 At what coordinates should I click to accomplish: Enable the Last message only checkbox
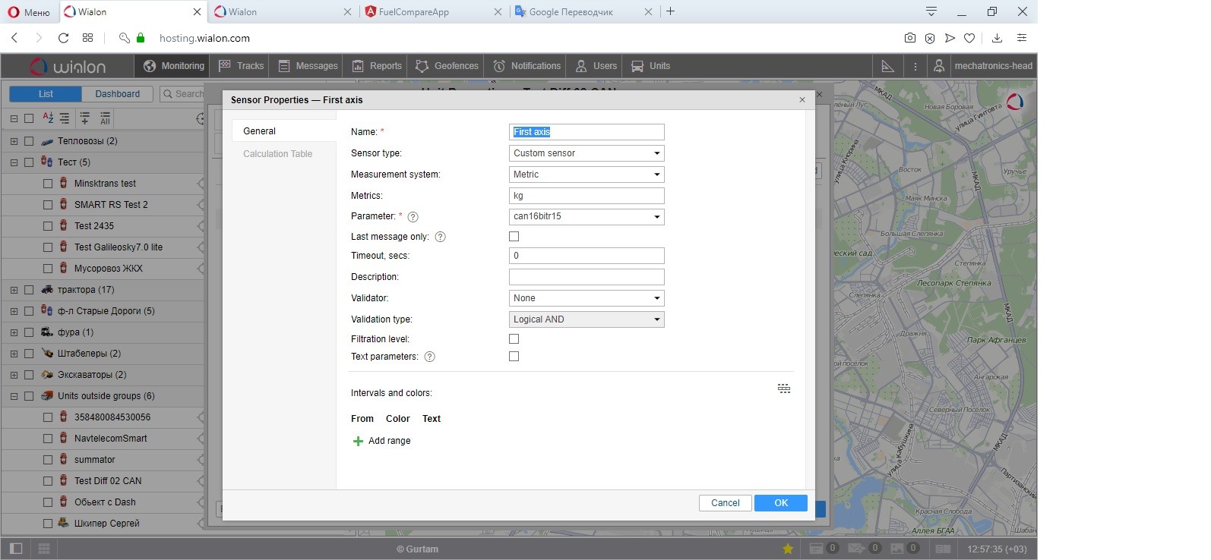click(514, 237)
